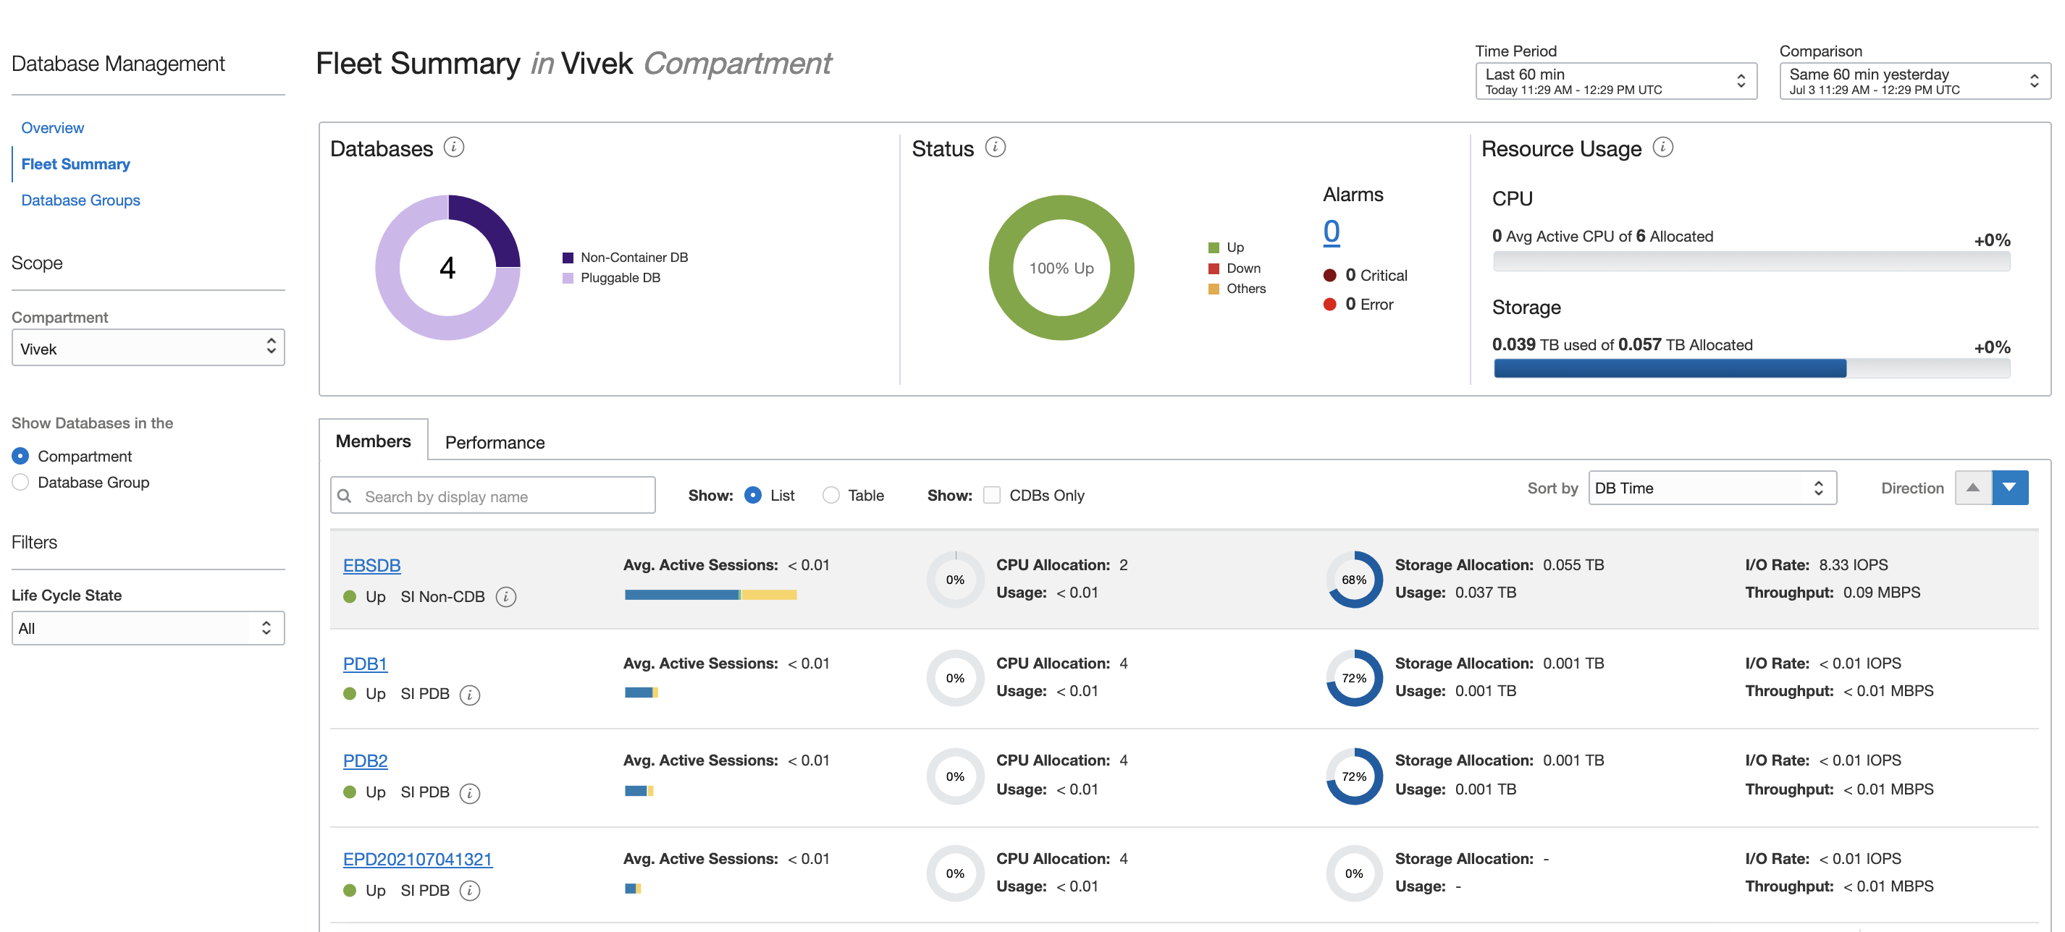Switch to the Performance tab

tap(495, 442)
